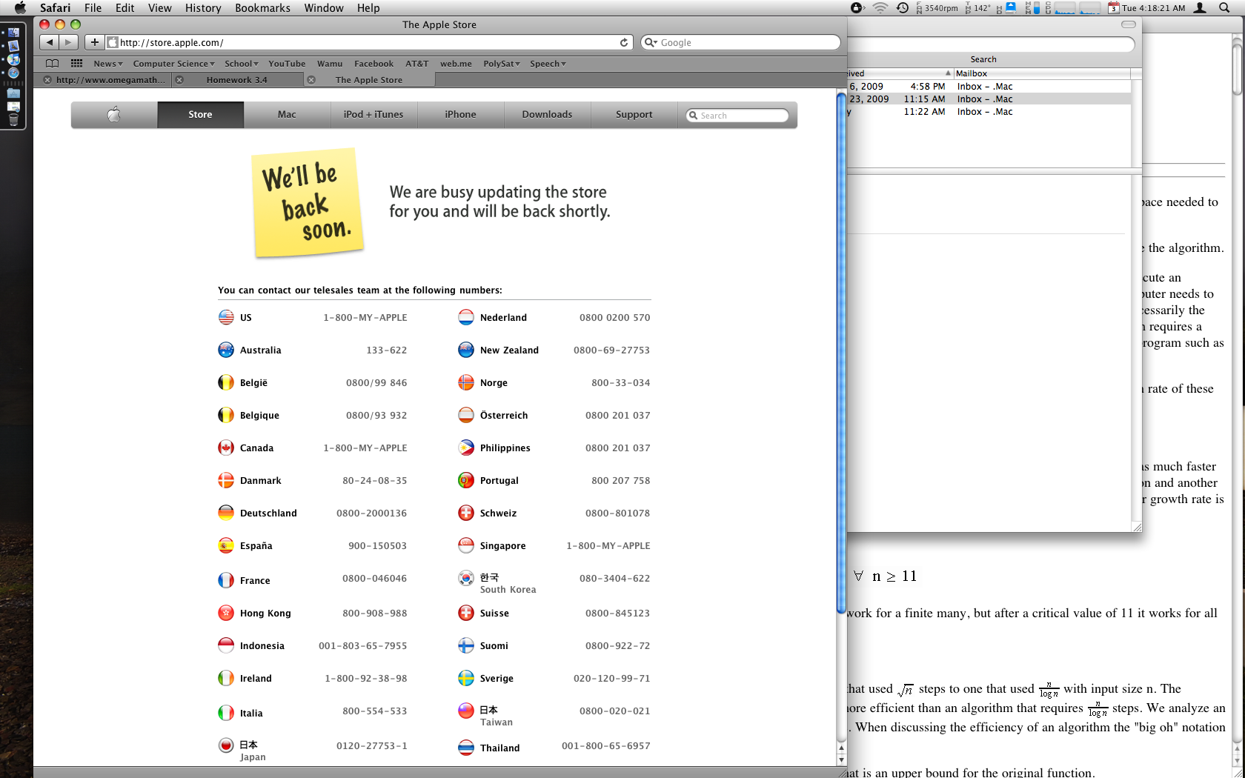Open the Wi-Fi status menu
The width and height of the screenshot is (1245, 778).
(x=880, y=8)
